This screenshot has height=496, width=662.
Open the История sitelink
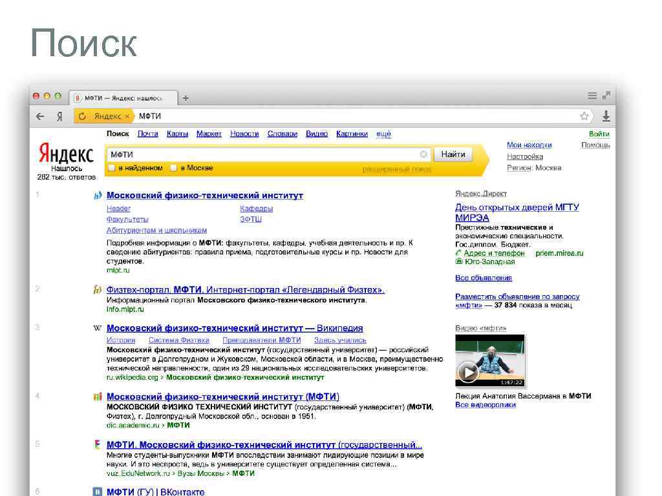point(121,340)
